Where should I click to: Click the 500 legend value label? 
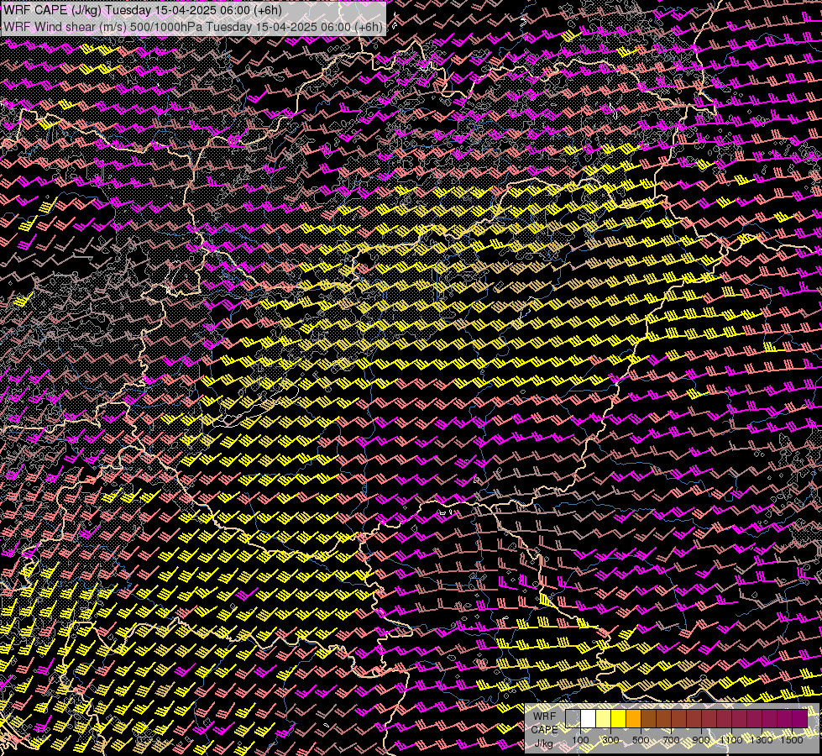click(x=641, y=740)
